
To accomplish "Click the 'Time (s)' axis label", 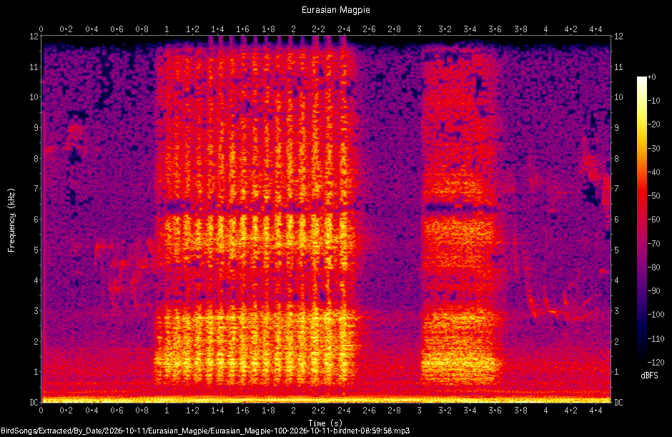I will (325, 423).
